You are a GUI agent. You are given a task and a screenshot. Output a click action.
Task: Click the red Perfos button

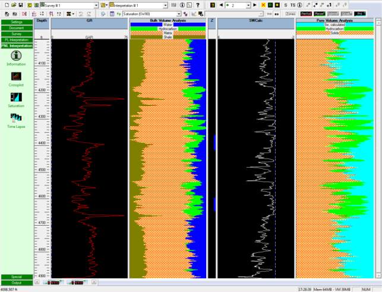[306, 14]
